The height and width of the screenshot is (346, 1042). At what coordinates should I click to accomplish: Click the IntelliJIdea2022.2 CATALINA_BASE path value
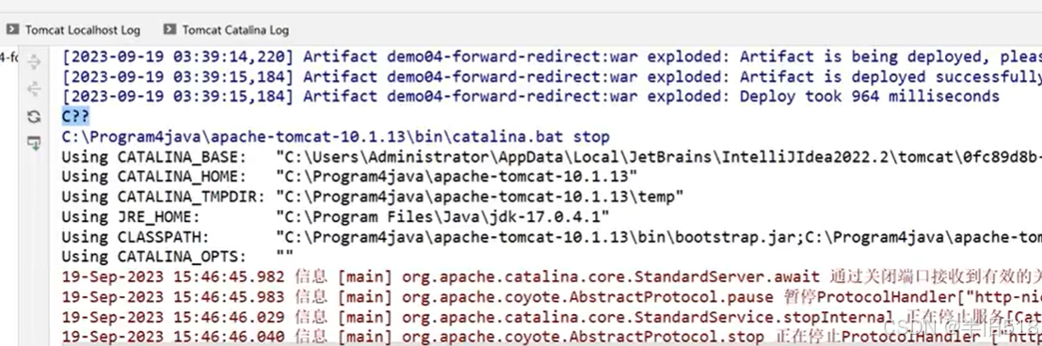pos(659,157)
